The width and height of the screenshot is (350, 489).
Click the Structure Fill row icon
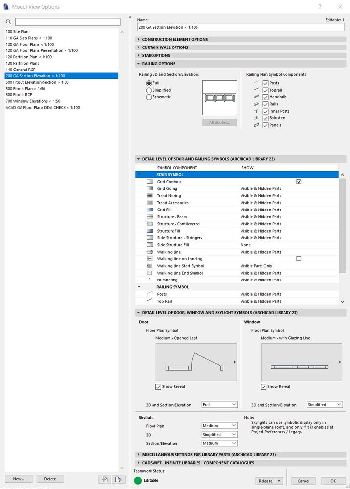point(150,231)
